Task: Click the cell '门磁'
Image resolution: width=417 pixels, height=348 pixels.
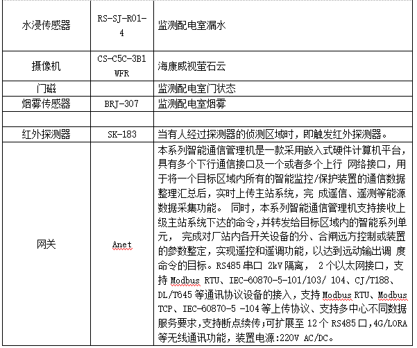Action: [46, 88]
